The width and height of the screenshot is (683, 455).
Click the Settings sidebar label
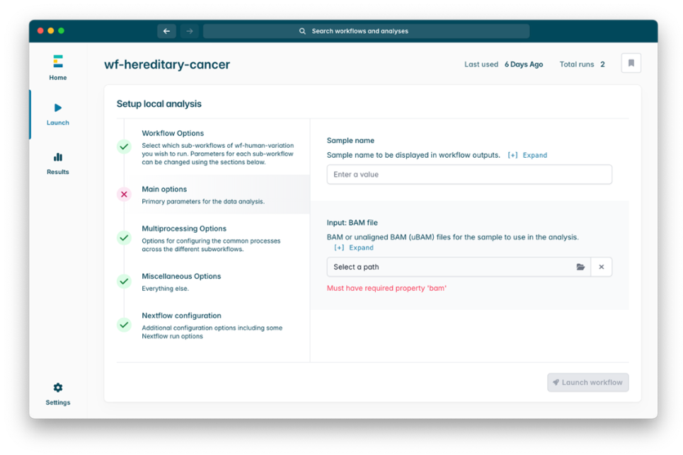tap(58, 403)
